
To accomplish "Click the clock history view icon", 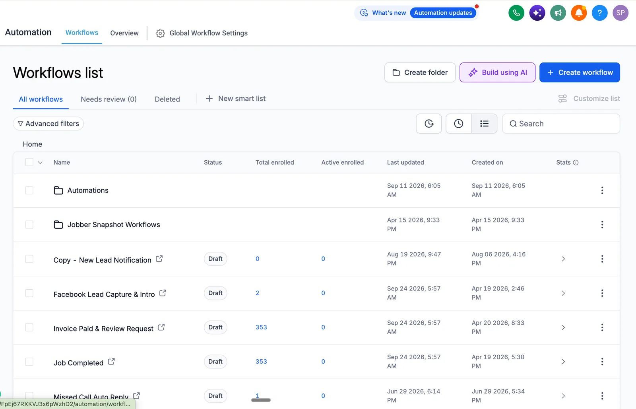I will [458, 124].
